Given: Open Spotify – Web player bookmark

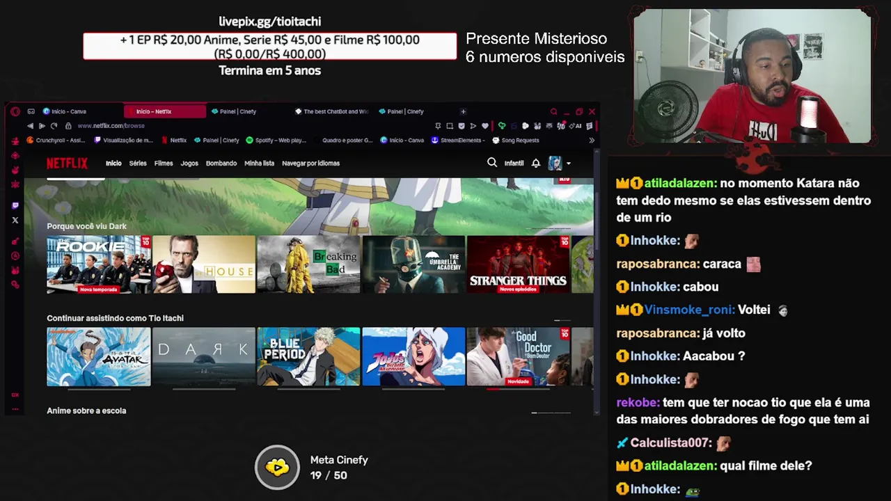Looking at the screenshot, I should tap(276, 140).
